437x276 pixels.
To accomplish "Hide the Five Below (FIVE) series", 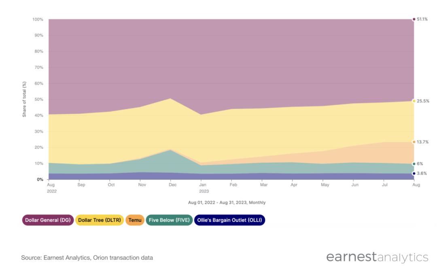I will (x=169, y=220).
